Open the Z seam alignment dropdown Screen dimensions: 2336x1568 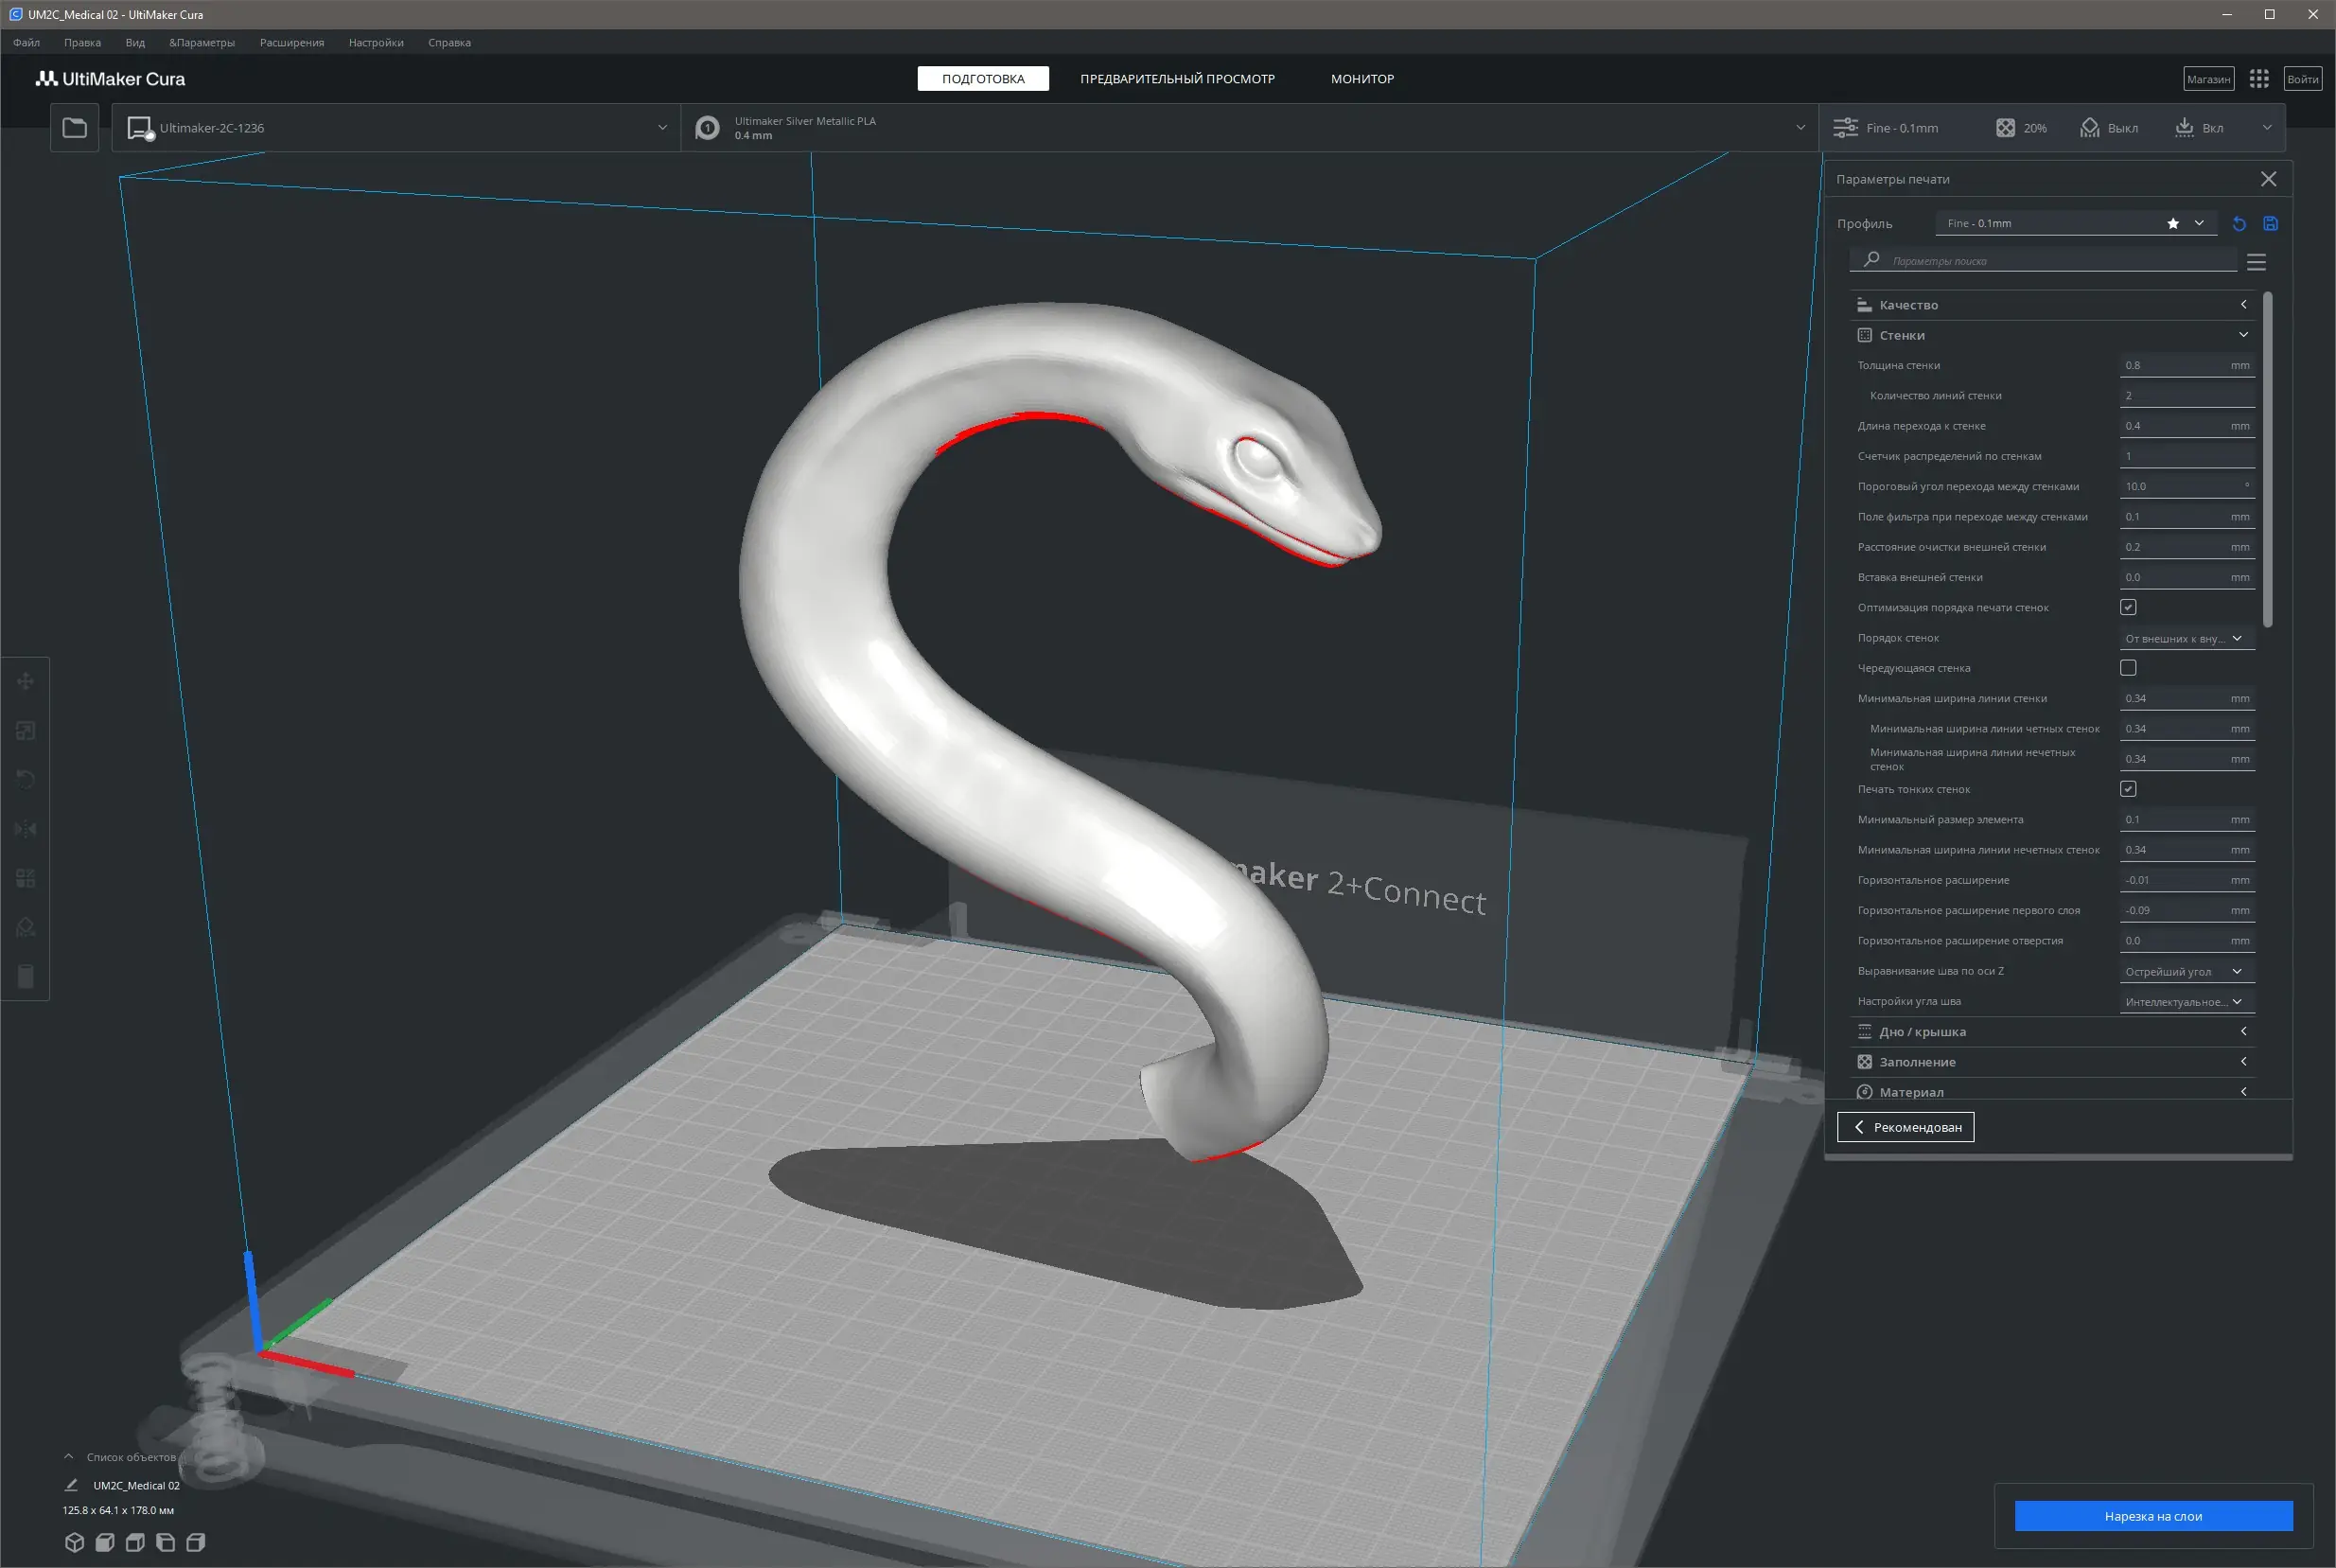pos(2185,972)
